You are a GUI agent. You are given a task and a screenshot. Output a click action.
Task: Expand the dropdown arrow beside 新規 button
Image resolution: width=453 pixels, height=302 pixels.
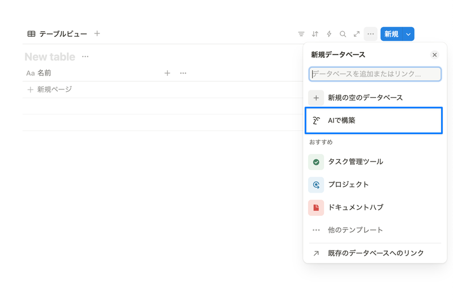[408, 34]
